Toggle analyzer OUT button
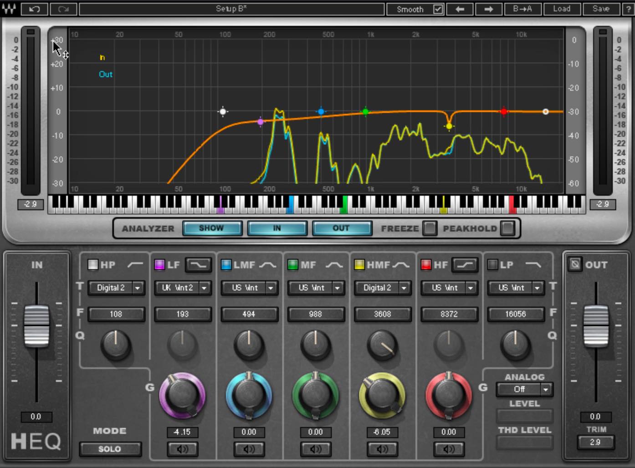 (341, 228)
